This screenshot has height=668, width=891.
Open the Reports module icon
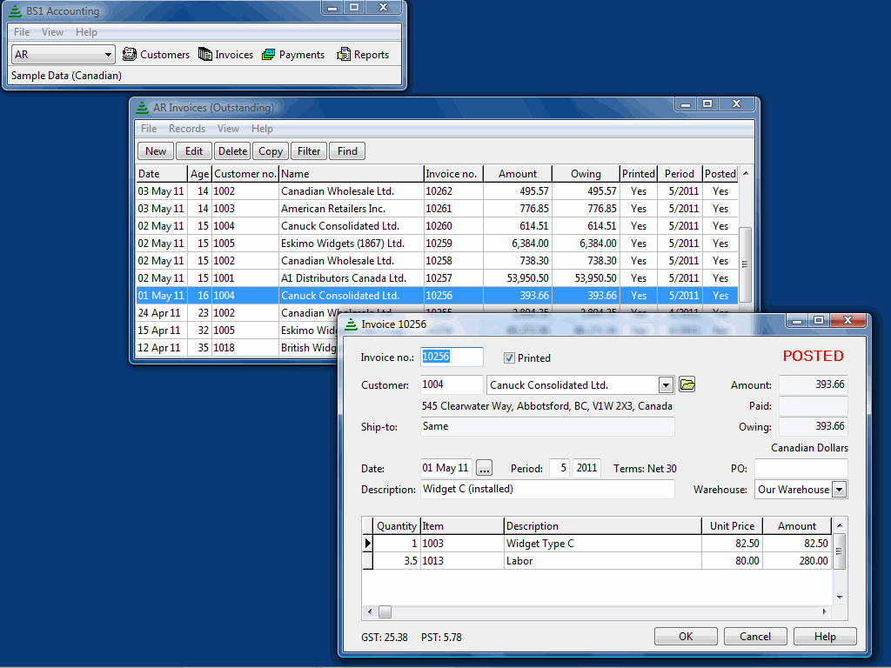tap(344, 55)
